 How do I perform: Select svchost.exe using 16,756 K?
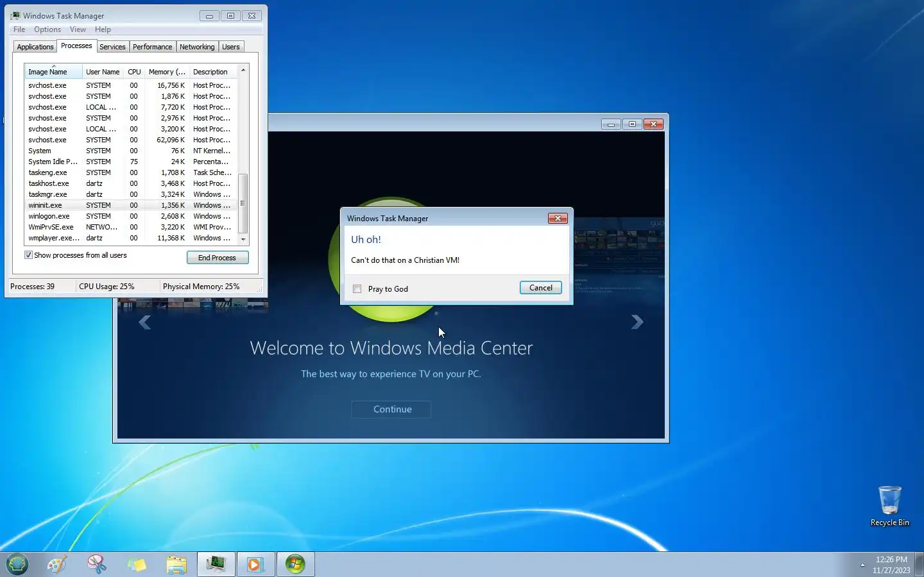pyautogui.click(x=131, y=85)
